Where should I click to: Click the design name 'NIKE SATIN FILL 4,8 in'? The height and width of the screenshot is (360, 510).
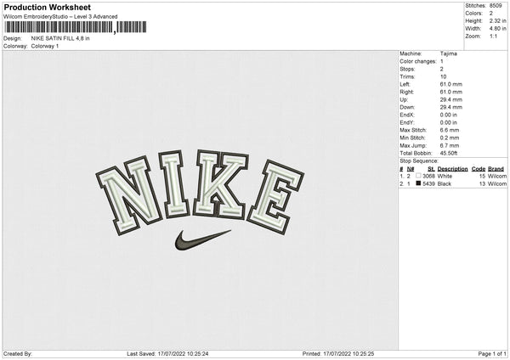coord(60,38)
